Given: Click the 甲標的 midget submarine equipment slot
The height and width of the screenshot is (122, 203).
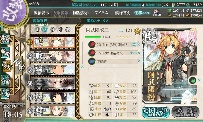Looking at the screenshot, I should [x=112, y=61].
